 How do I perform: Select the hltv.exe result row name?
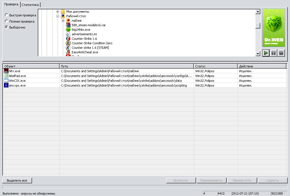[x=15, y=71]
